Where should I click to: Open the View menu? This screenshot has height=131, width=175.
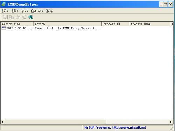coord(25,11)
